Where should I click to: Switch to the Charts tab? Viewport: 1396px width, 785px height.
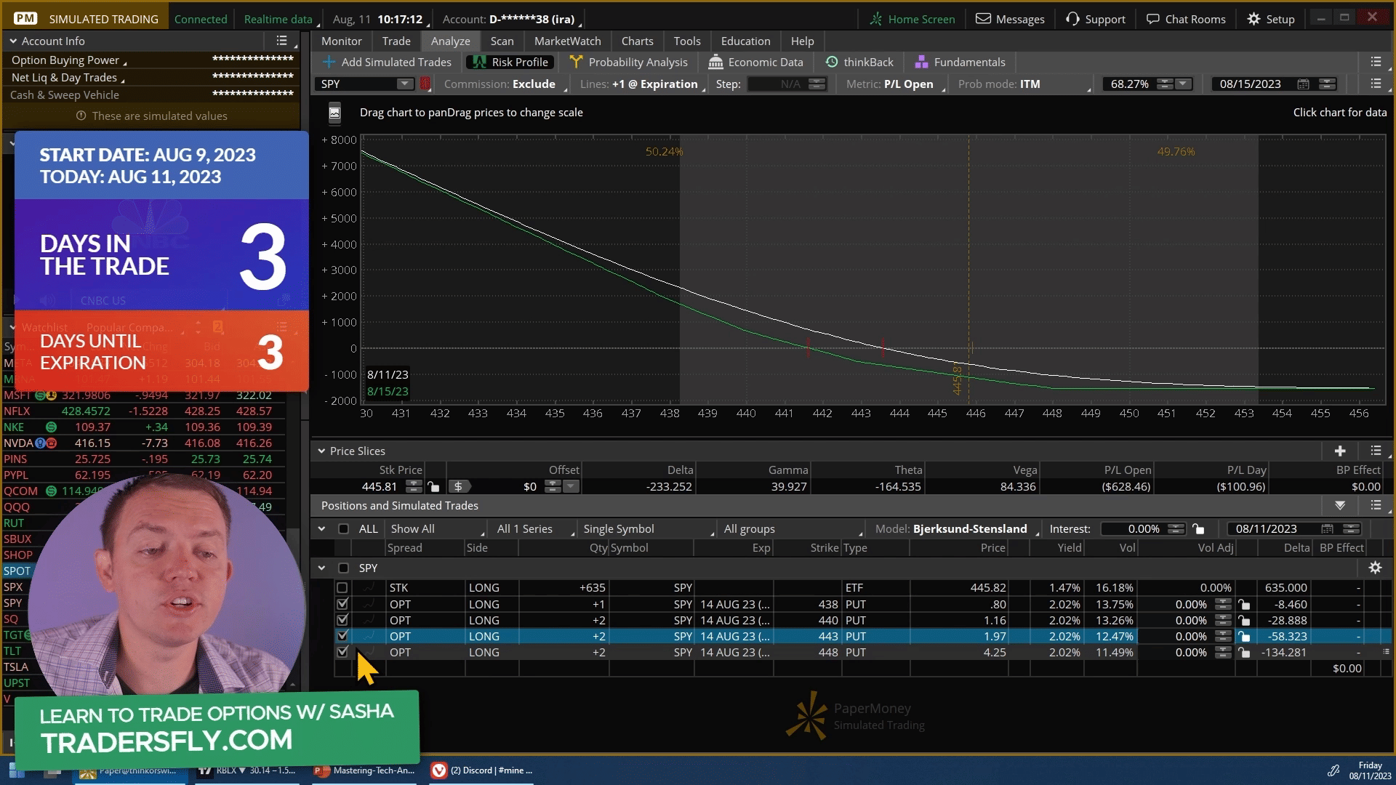click(637, 41)
